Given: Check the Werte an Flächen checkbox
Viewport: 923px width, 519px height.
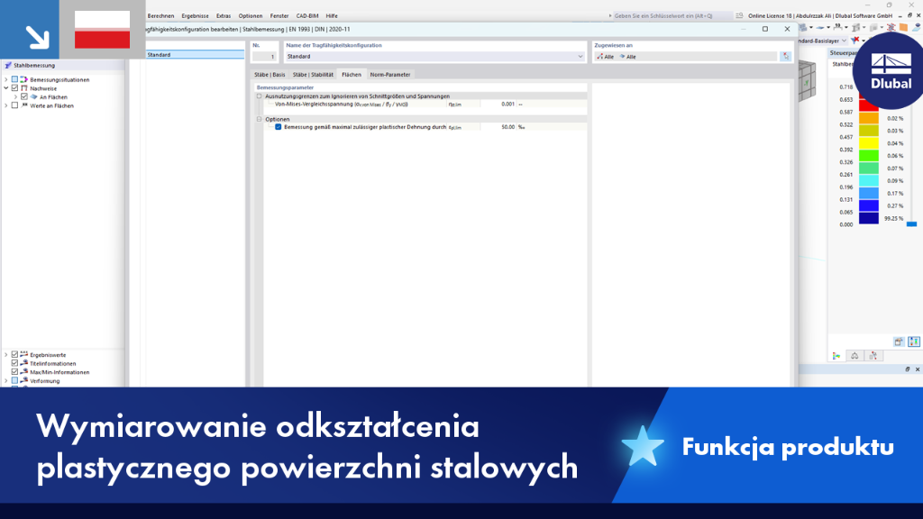Looking at the screenshot, I should coord(14,106).
